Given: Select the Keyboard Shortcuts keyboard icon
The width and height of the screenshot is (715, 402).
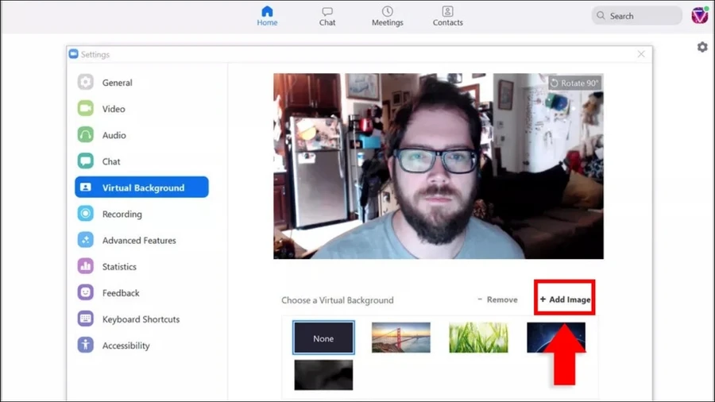Looking at the screenshot, I should [85, 319].
